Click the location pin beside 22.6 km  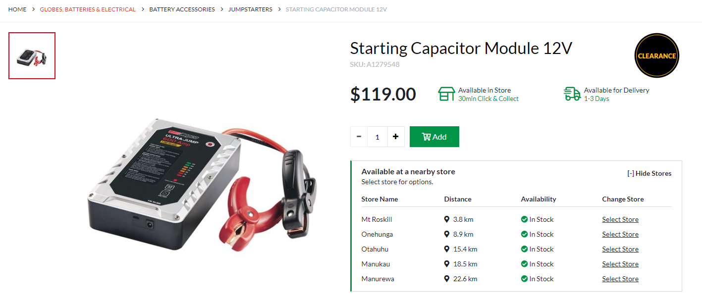pyautogui.click(x=447, y=279)
